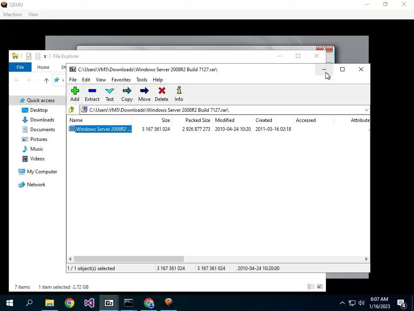Click the scroll-right arrow of 7-Zip's list
Screen dimensions: 414x311
[x=366, y=259]
